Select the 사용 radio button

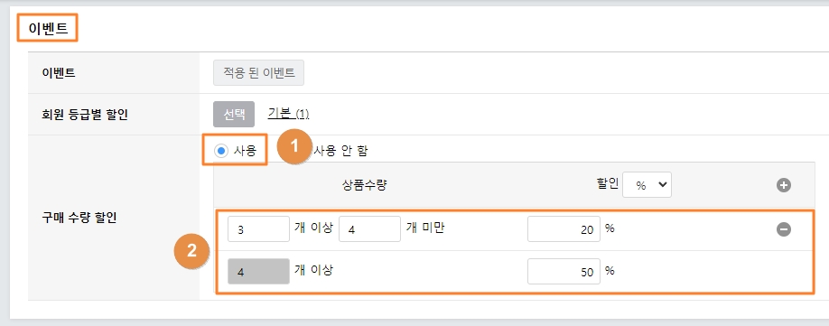(220, 151)
